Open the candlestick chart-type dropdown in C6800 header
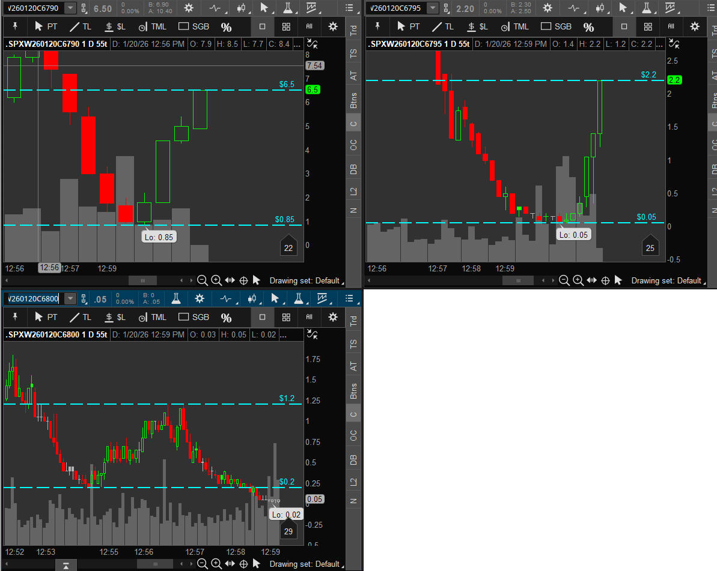Image resolution: width=717 pixels, height=571 pixels. pyautogui.click(x=252, y=298)
